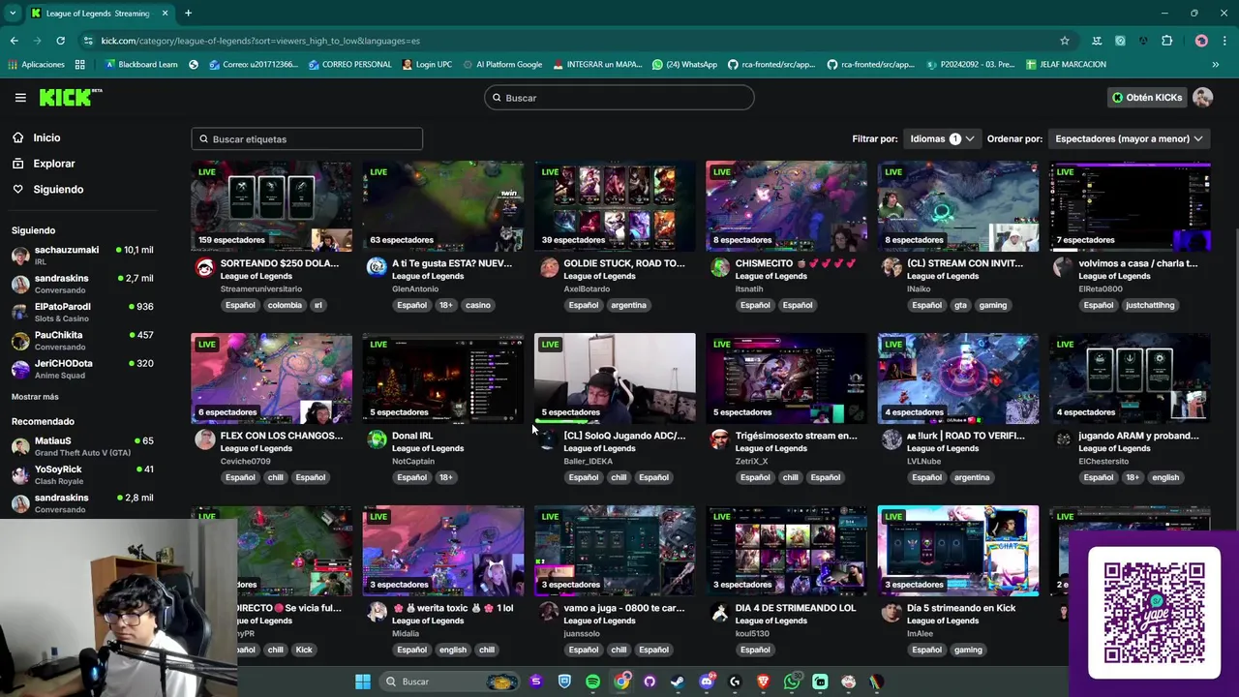Click the Obtén KICKs button
The image size is (1239, 697).
1147,98
